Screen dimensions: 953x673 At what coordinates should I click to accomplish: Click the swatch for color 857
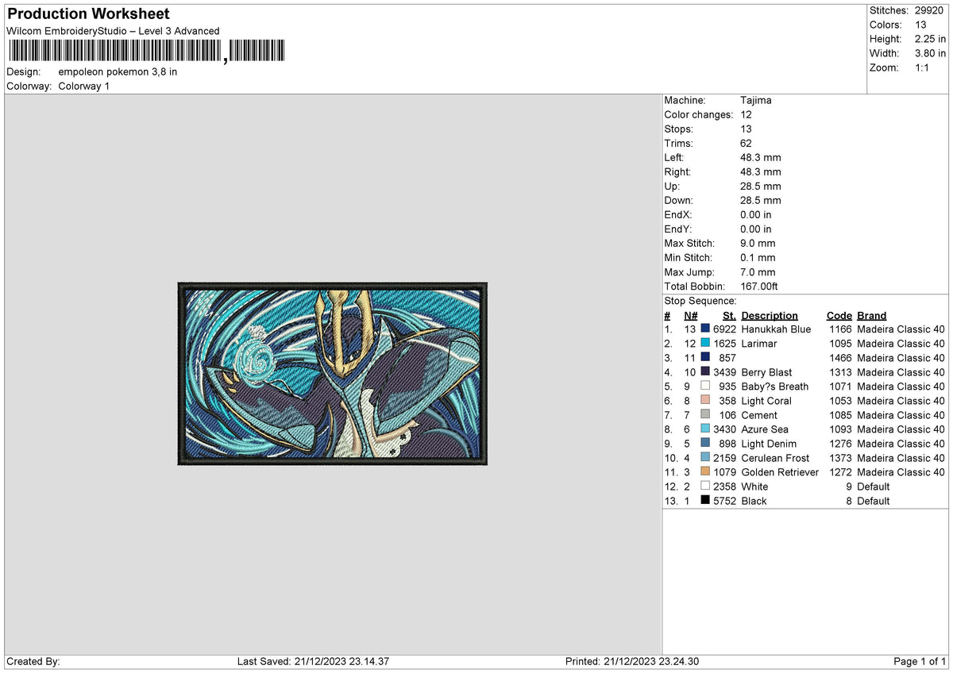[705, 357]
